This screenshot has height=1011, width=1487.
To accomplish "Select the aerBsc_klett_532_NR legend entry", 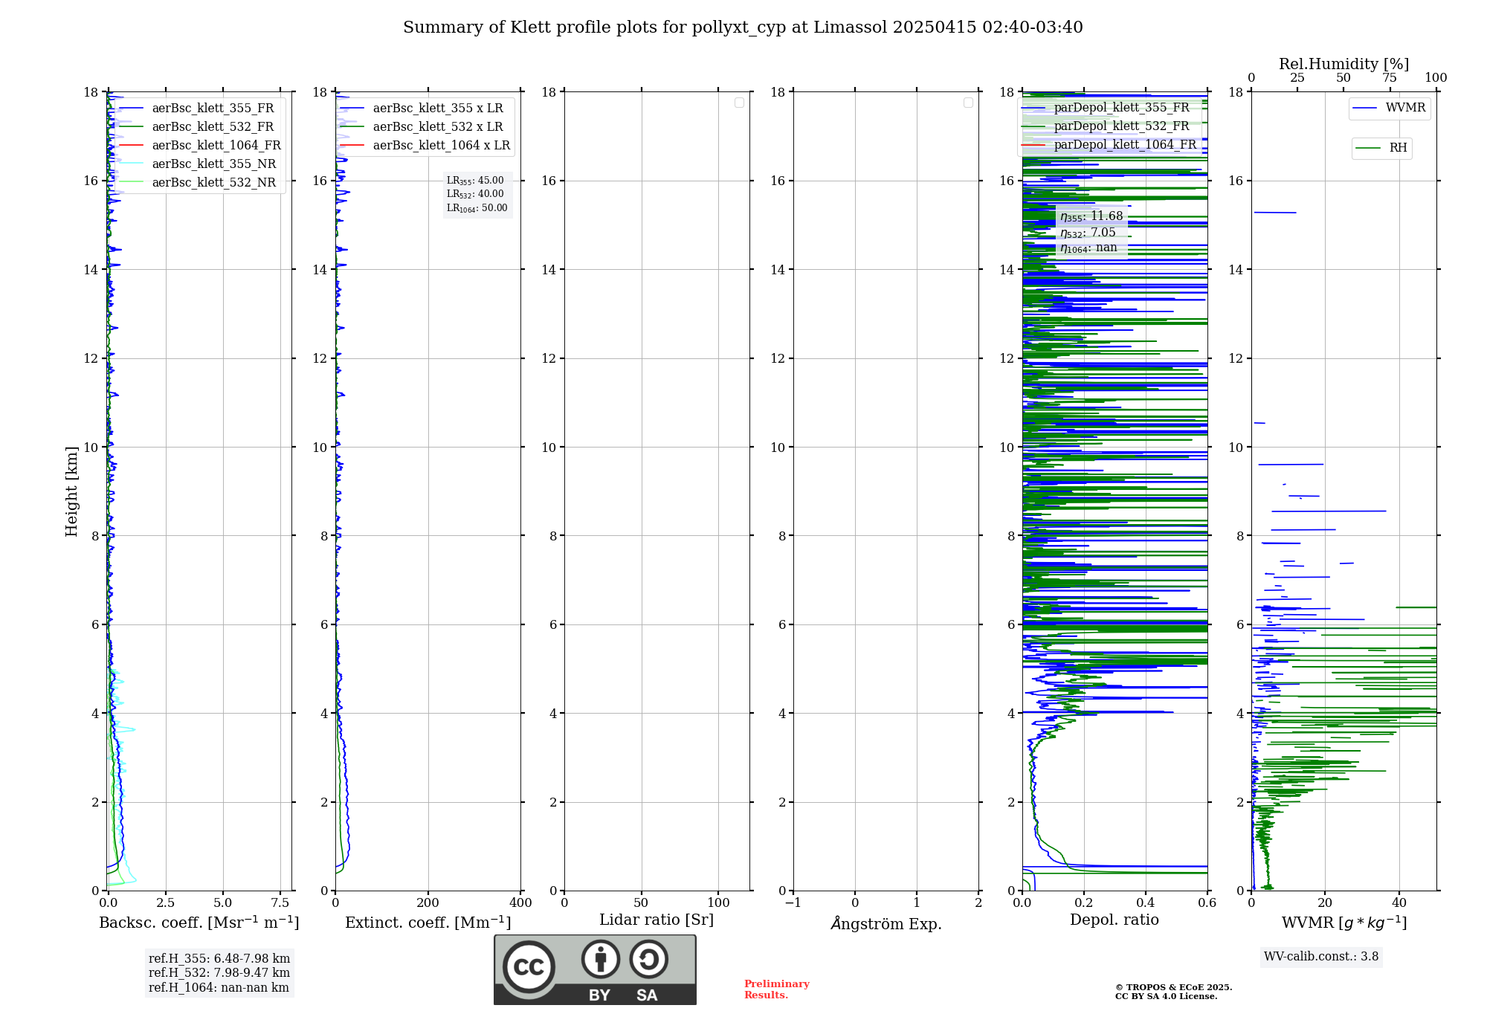I will pos(213,183).
